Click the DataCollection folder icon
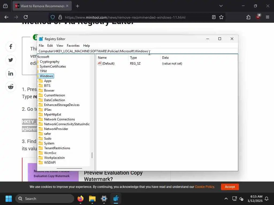Screen dimensions: 274x205 [41, 100]
